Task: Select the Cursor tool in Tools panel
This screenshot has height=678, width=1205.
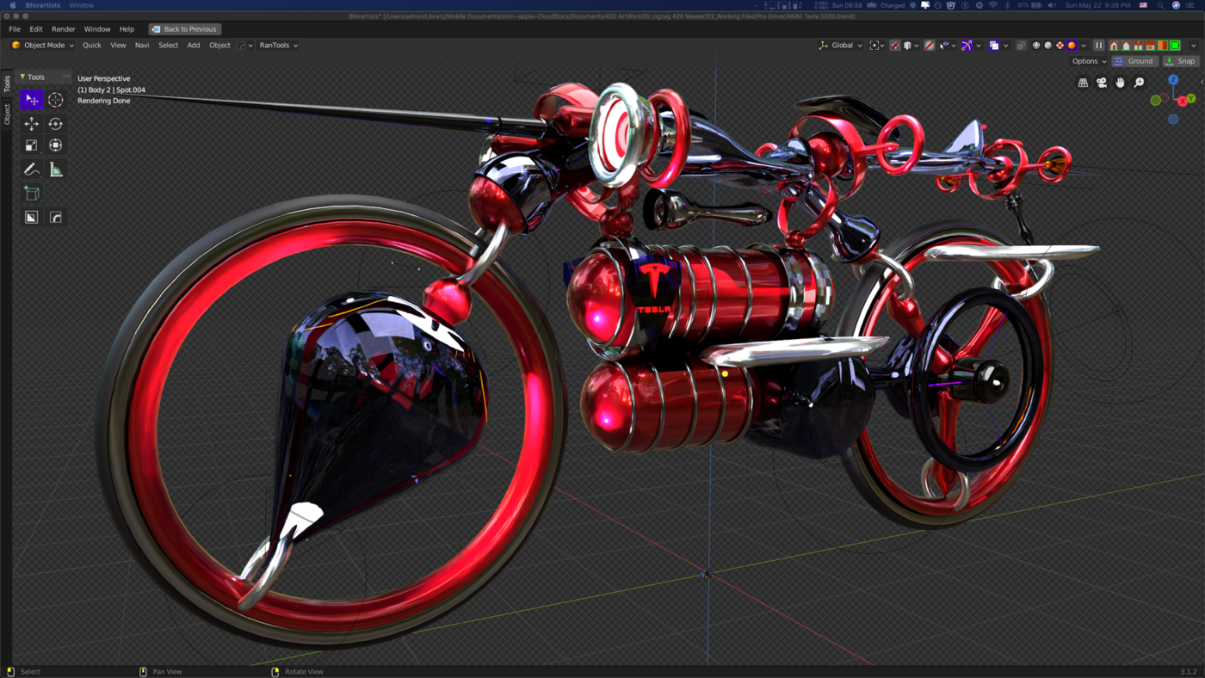Action: (x=55, y=100)
